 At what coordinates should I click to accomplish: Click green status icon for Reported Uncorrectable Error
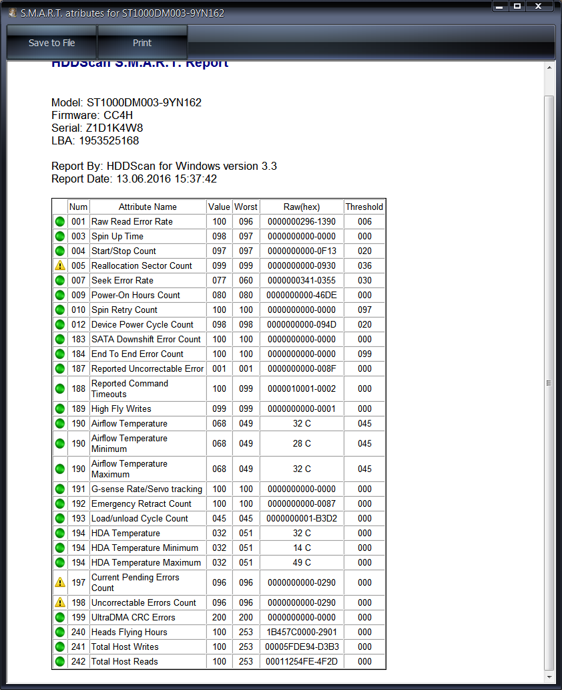[x=60, y=369]
